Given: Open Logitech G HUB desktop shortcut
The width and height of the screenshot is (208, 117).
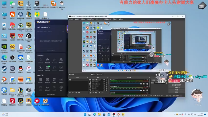Looking at the screenshot, I should pos(29,38).
